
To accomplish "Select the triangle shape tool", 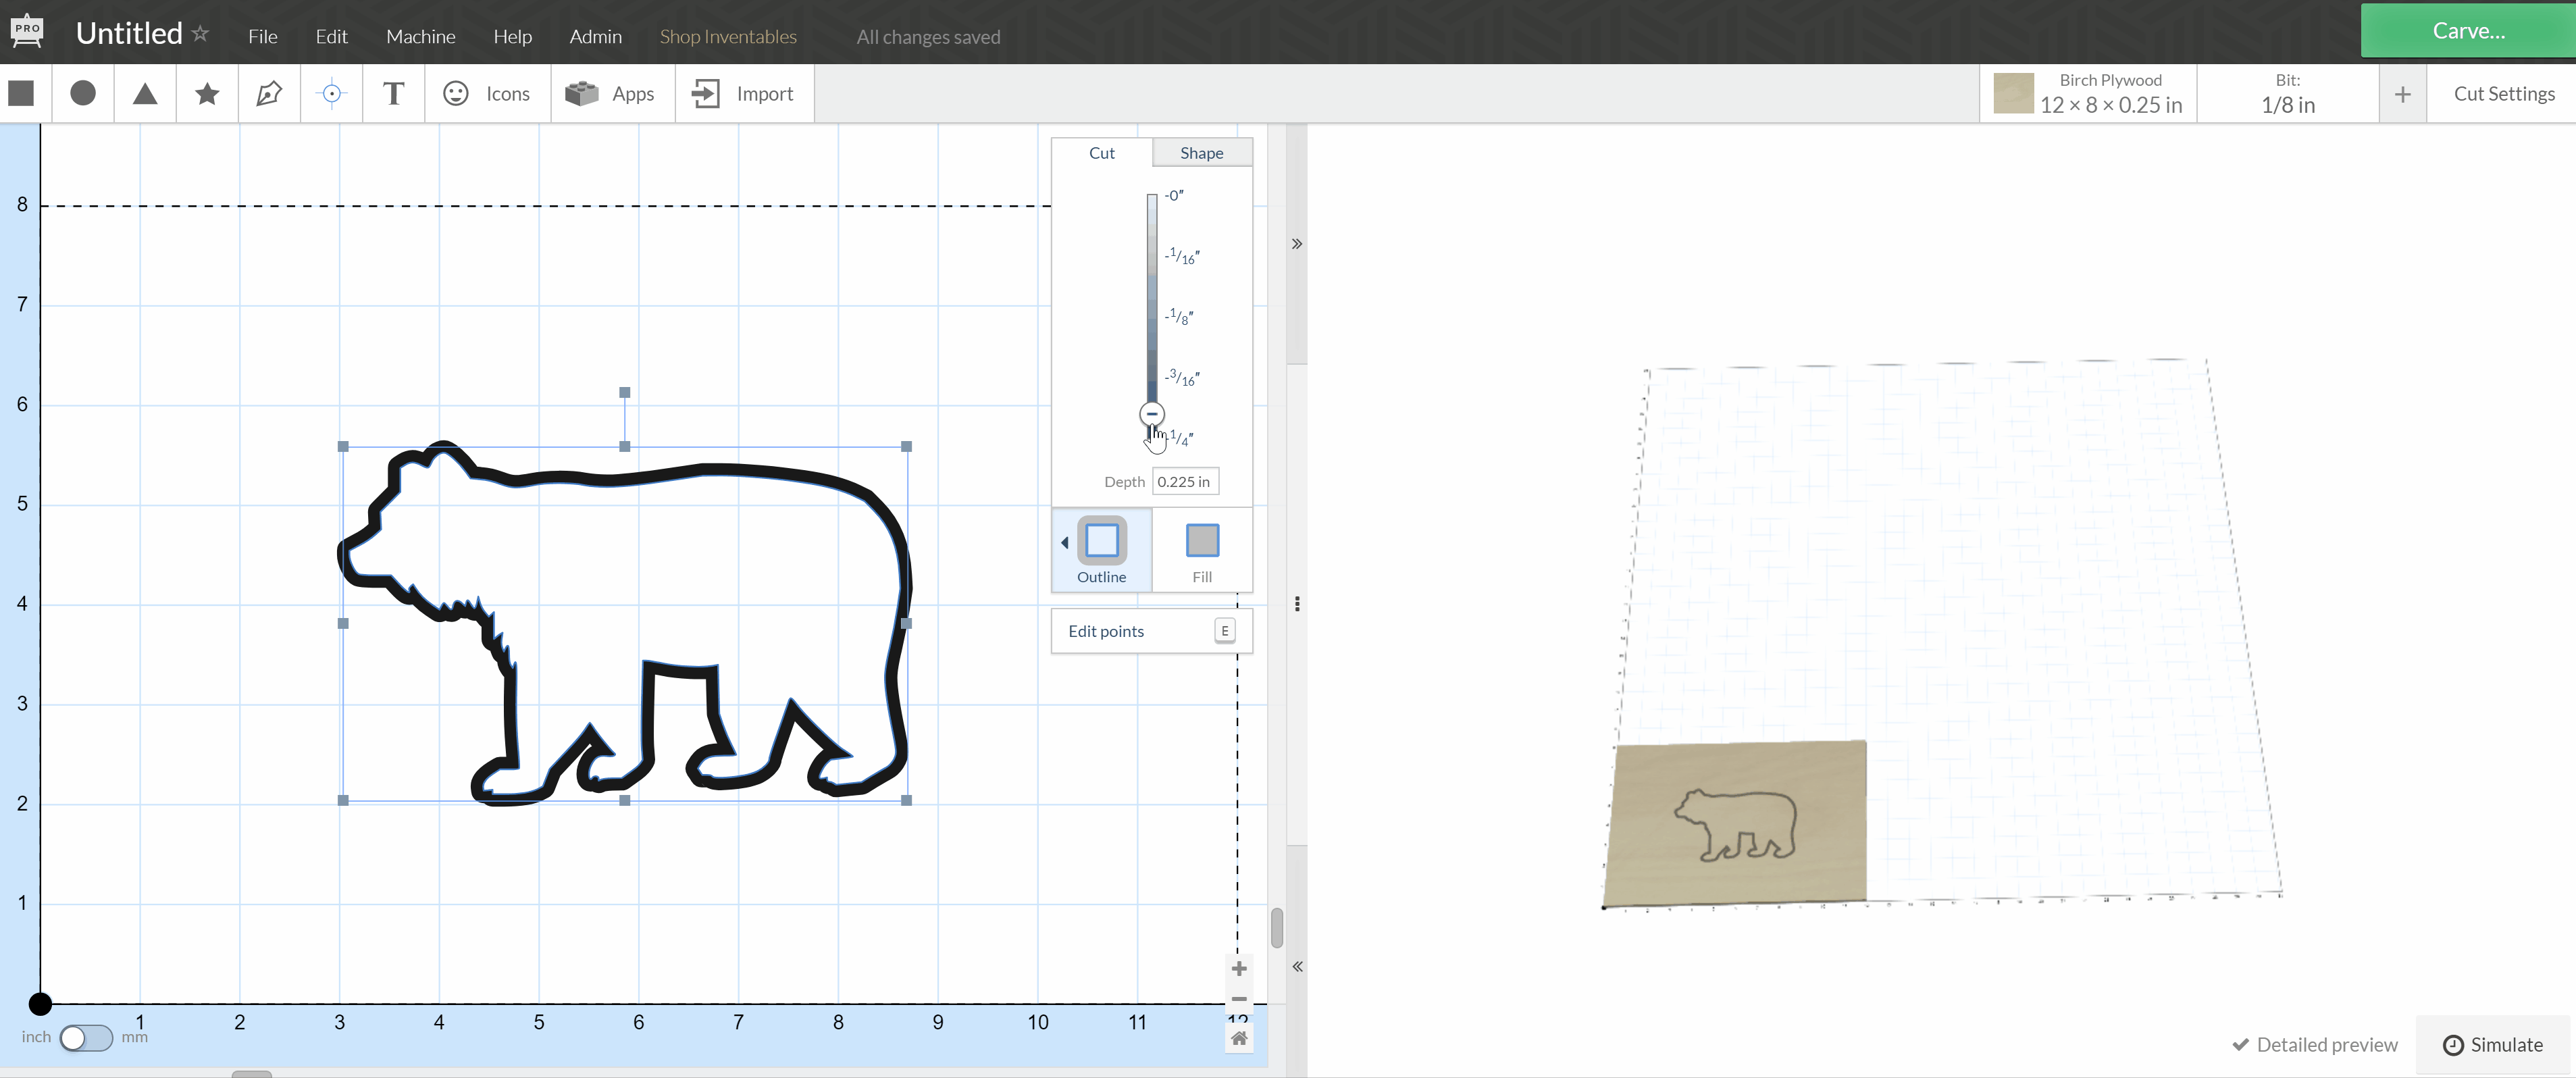I will click(145, 93).
